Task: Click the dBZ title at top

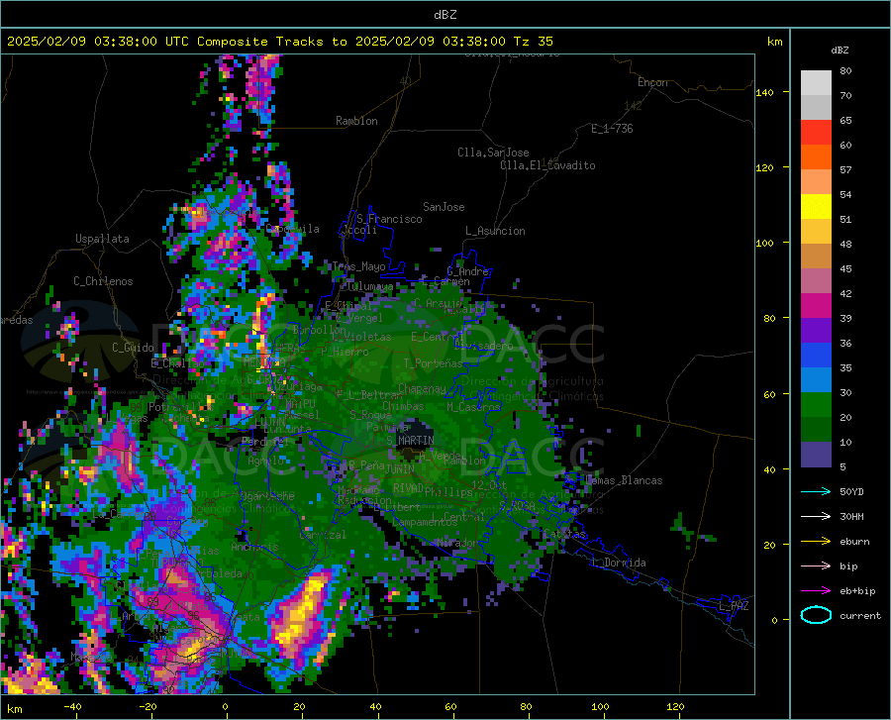Action: pos(445,15)
